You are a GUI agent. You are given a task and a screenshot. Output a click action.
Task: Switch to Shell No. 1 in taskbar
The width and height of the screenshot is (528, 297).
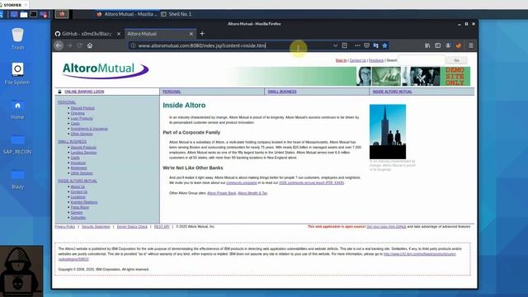[177, 14]
